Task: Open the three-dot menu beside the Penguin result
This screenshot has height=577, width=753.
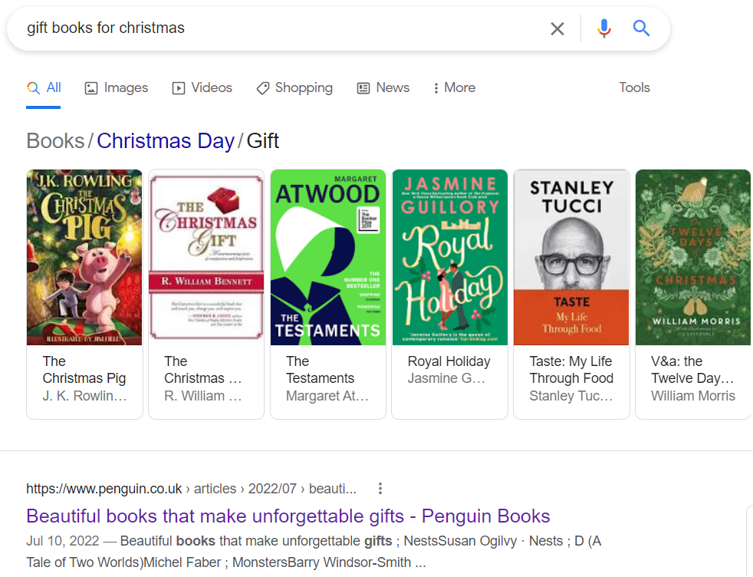Action: point(380,488)
